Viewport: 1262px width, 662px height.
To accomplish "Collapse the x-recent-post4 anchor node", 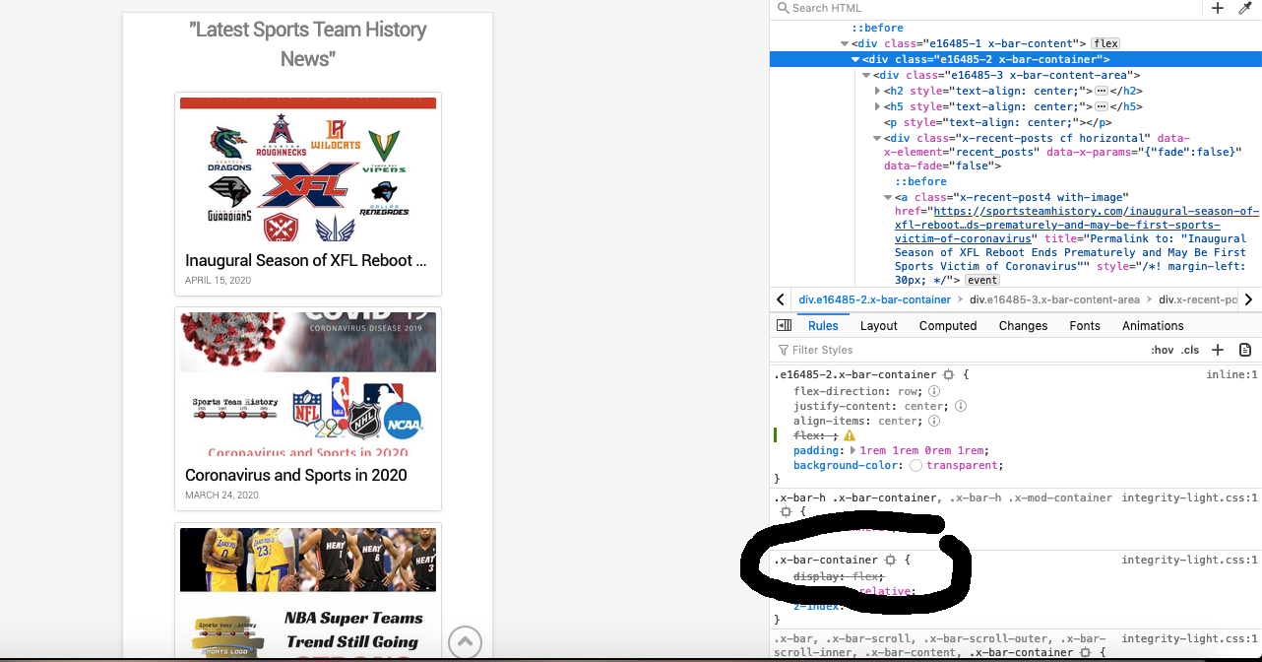I will pos(888,198).
